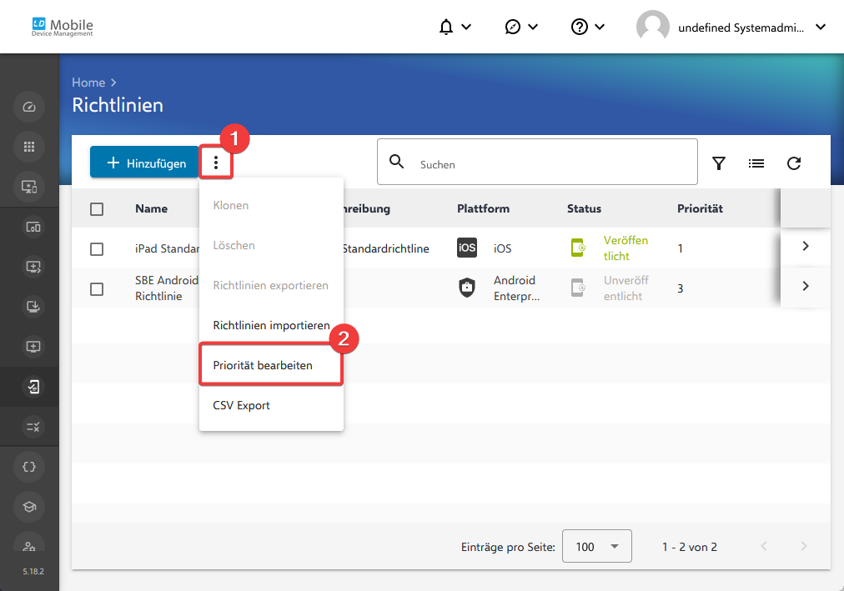Viewport: 844px width, 591px height.
Task: Open the filter funnel icon
Action: [x=719, y=163]
